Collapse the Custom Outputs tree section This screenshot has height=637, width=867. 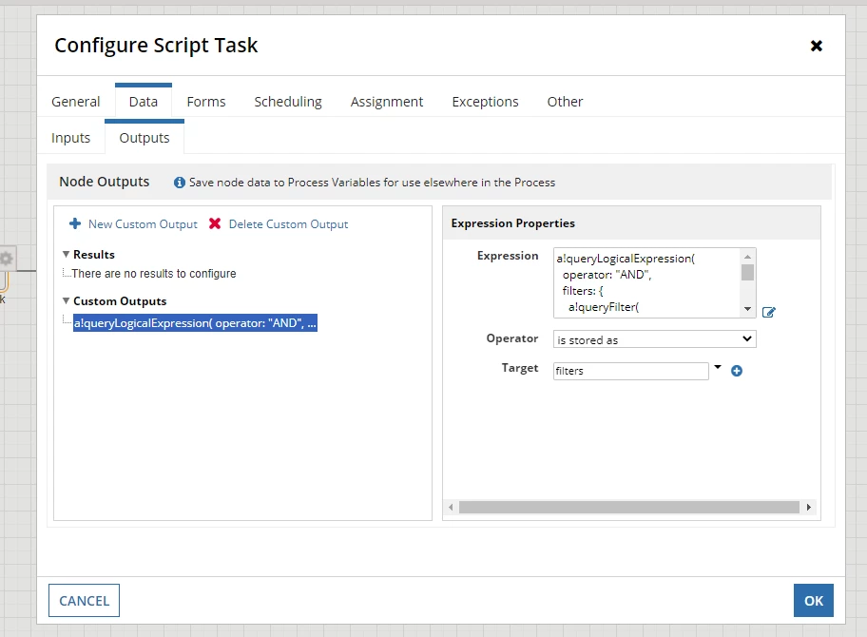pos(66,300)
